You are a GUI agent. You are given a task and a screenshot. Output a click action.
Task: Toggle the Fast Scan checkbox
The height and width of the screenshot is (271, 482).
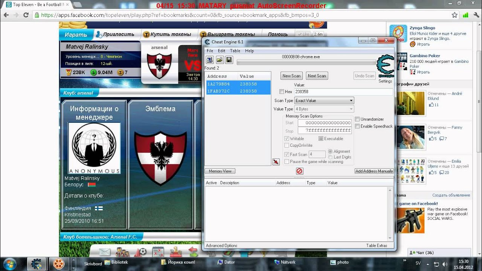[287, 154]
